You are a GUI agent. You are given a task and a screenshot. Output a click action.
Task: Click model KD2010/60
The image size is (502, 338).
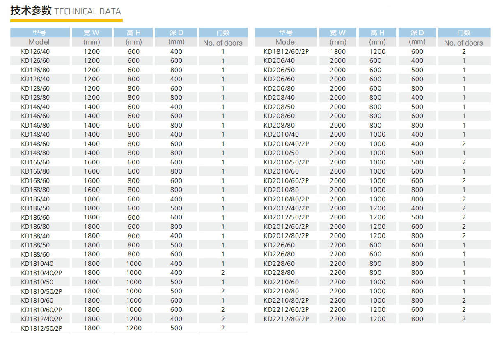[281, 171]
